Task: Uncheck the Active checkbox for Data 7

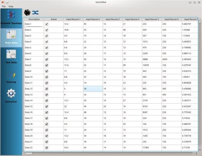Action: (47, 59)
